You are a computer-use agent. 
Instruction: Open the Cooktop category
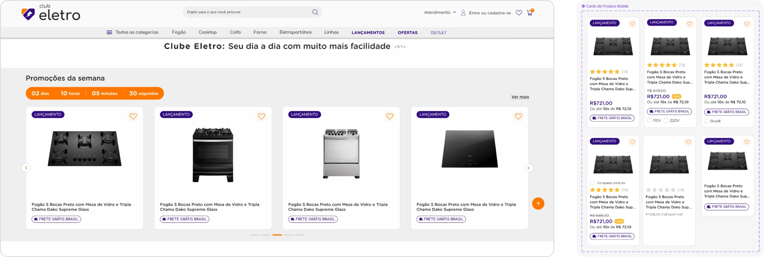coord(207,32)
